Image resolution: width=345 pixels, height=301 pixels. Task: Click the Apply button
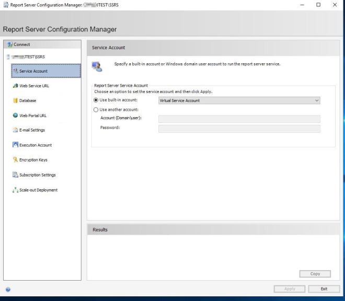[291, 288]
